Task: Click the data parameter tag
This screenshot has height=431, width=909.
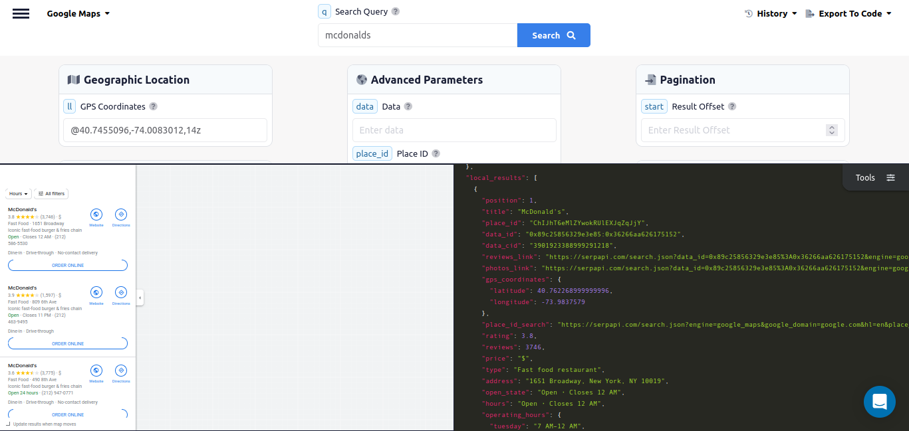Action: 365,106
